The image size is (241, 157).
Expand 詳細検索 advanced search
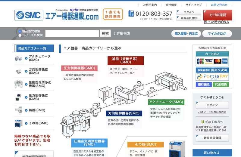pos(122,33)
